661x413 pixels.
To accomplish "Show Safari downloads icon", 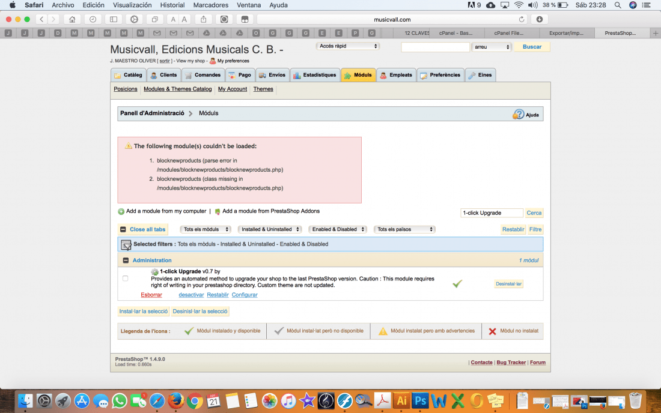I will click(x=540, y=19).
